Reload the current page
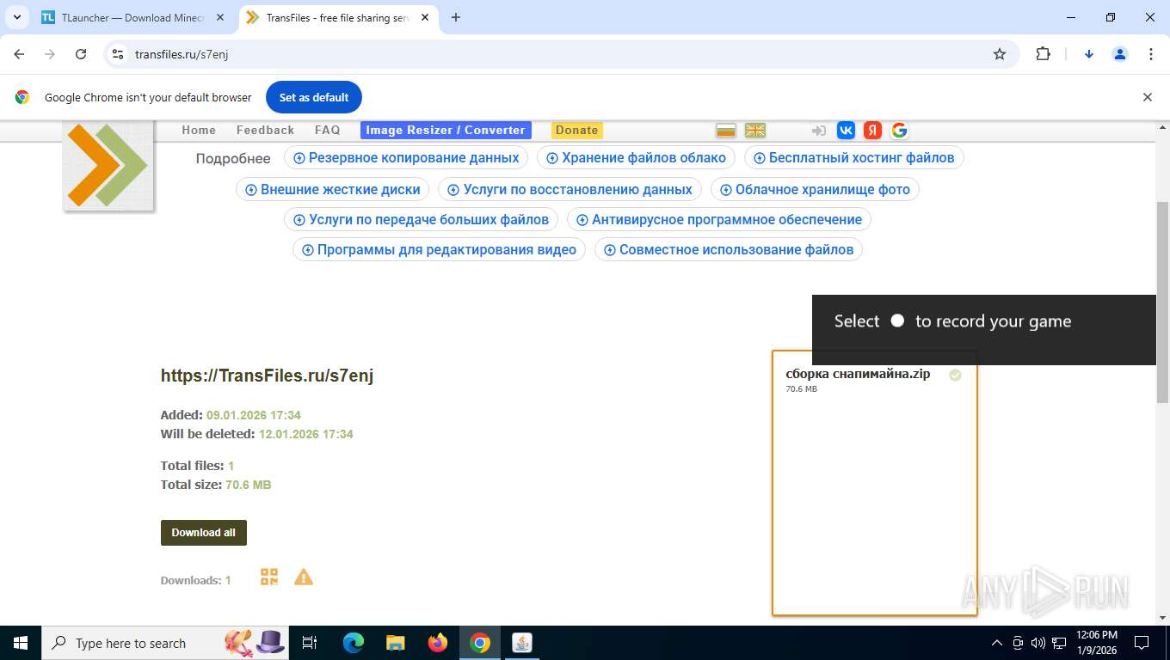Screen dimensions: 1170x660 pos(81,54)
